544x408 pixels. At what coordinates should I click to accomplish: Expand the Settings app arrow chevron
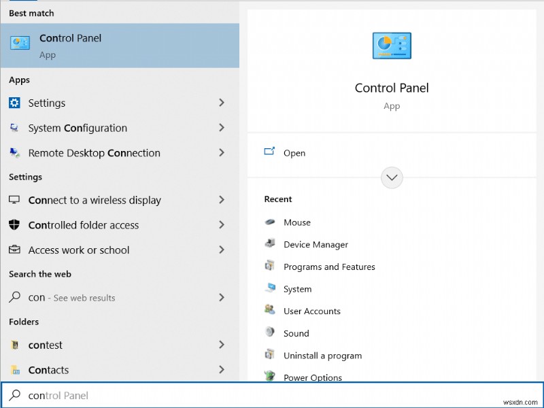[222, 103]
